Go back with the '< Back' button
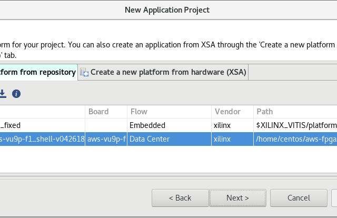This screenshot has width=337, height=218. [x=180, y=198]
